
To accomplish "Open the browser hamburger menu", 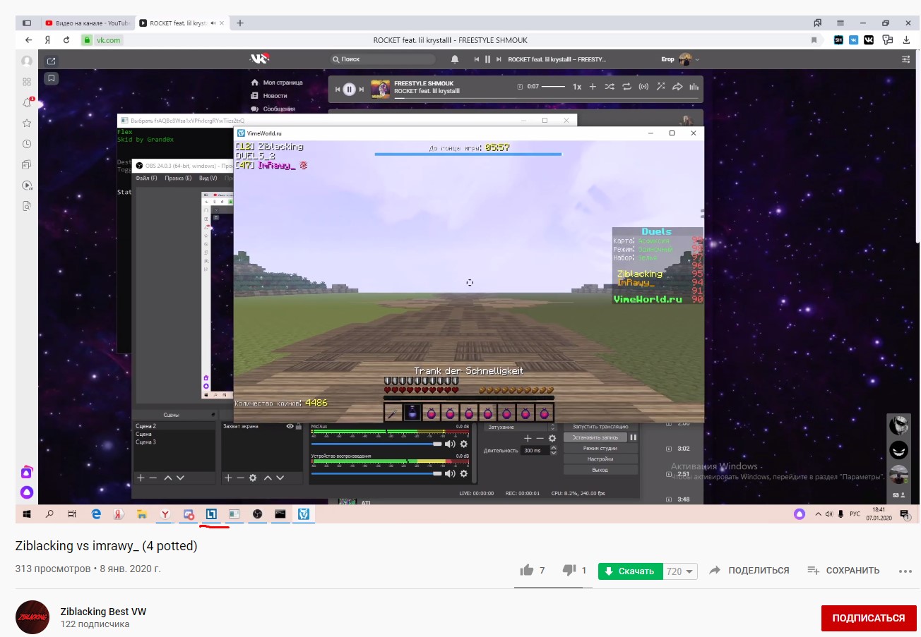I will [x=840, y=23].
